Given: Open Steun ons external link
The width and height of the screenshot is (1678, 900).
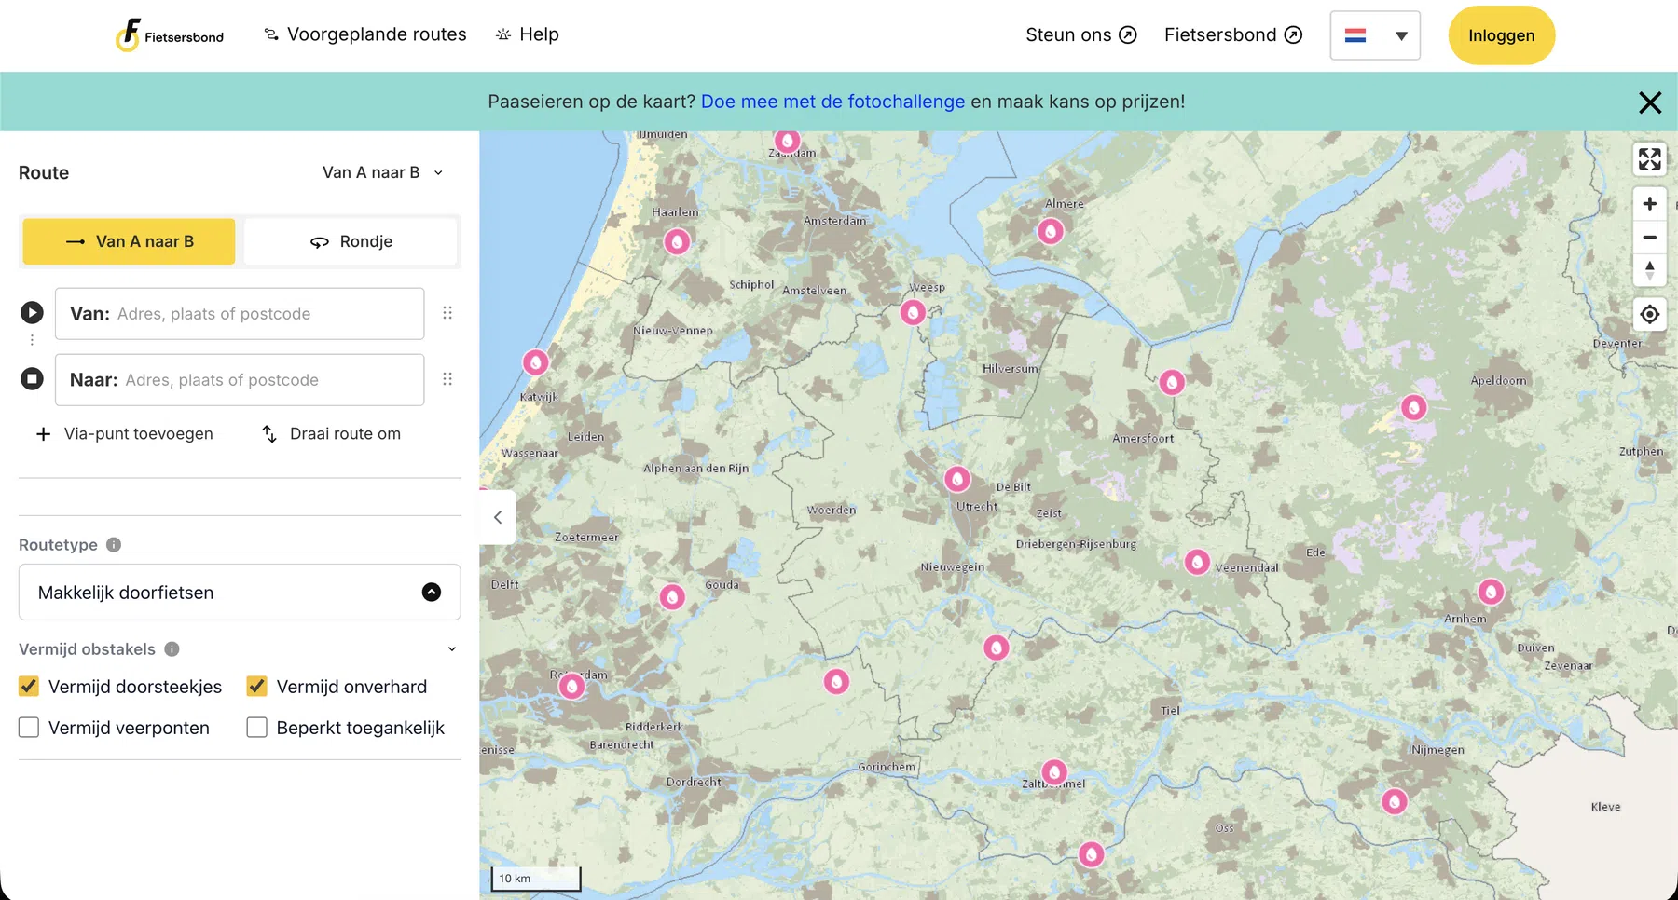Looking at the screenshot, I should tap(1081, 34).
